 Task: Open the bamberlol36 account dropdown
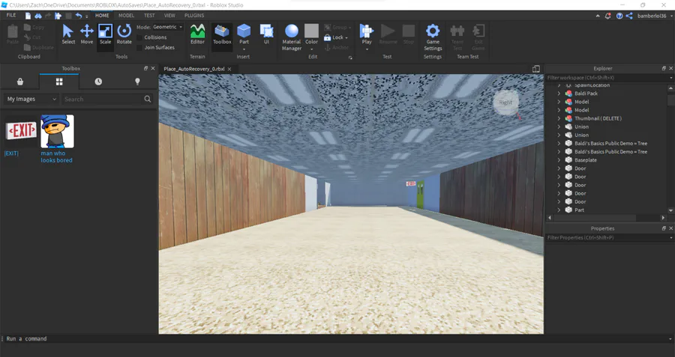click(x=655, y=16)
